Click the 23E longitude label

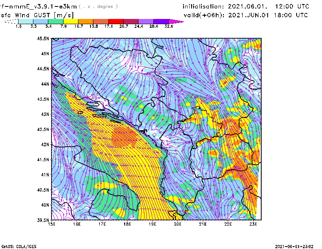tap(253, 224)
